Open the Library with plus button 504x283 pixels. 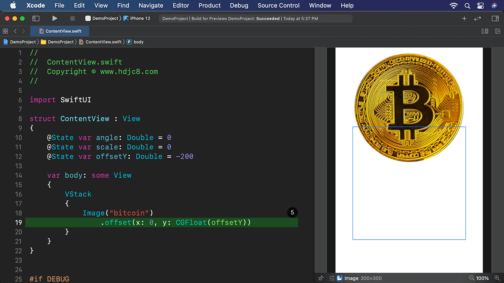pyautogui.click(x=464, y=18)
